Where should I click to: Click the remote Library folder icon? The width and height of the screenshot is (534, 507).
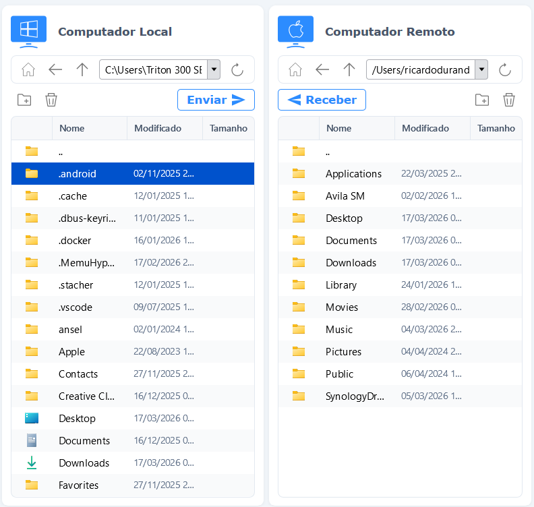[x=299, y=285]
